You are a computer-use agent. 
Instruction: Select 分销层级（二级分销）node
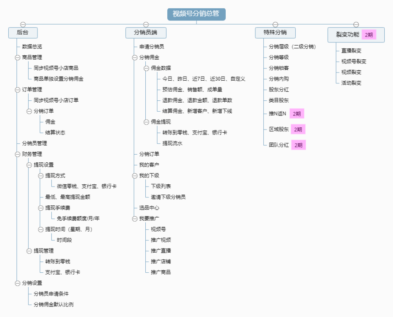point(292,47)
